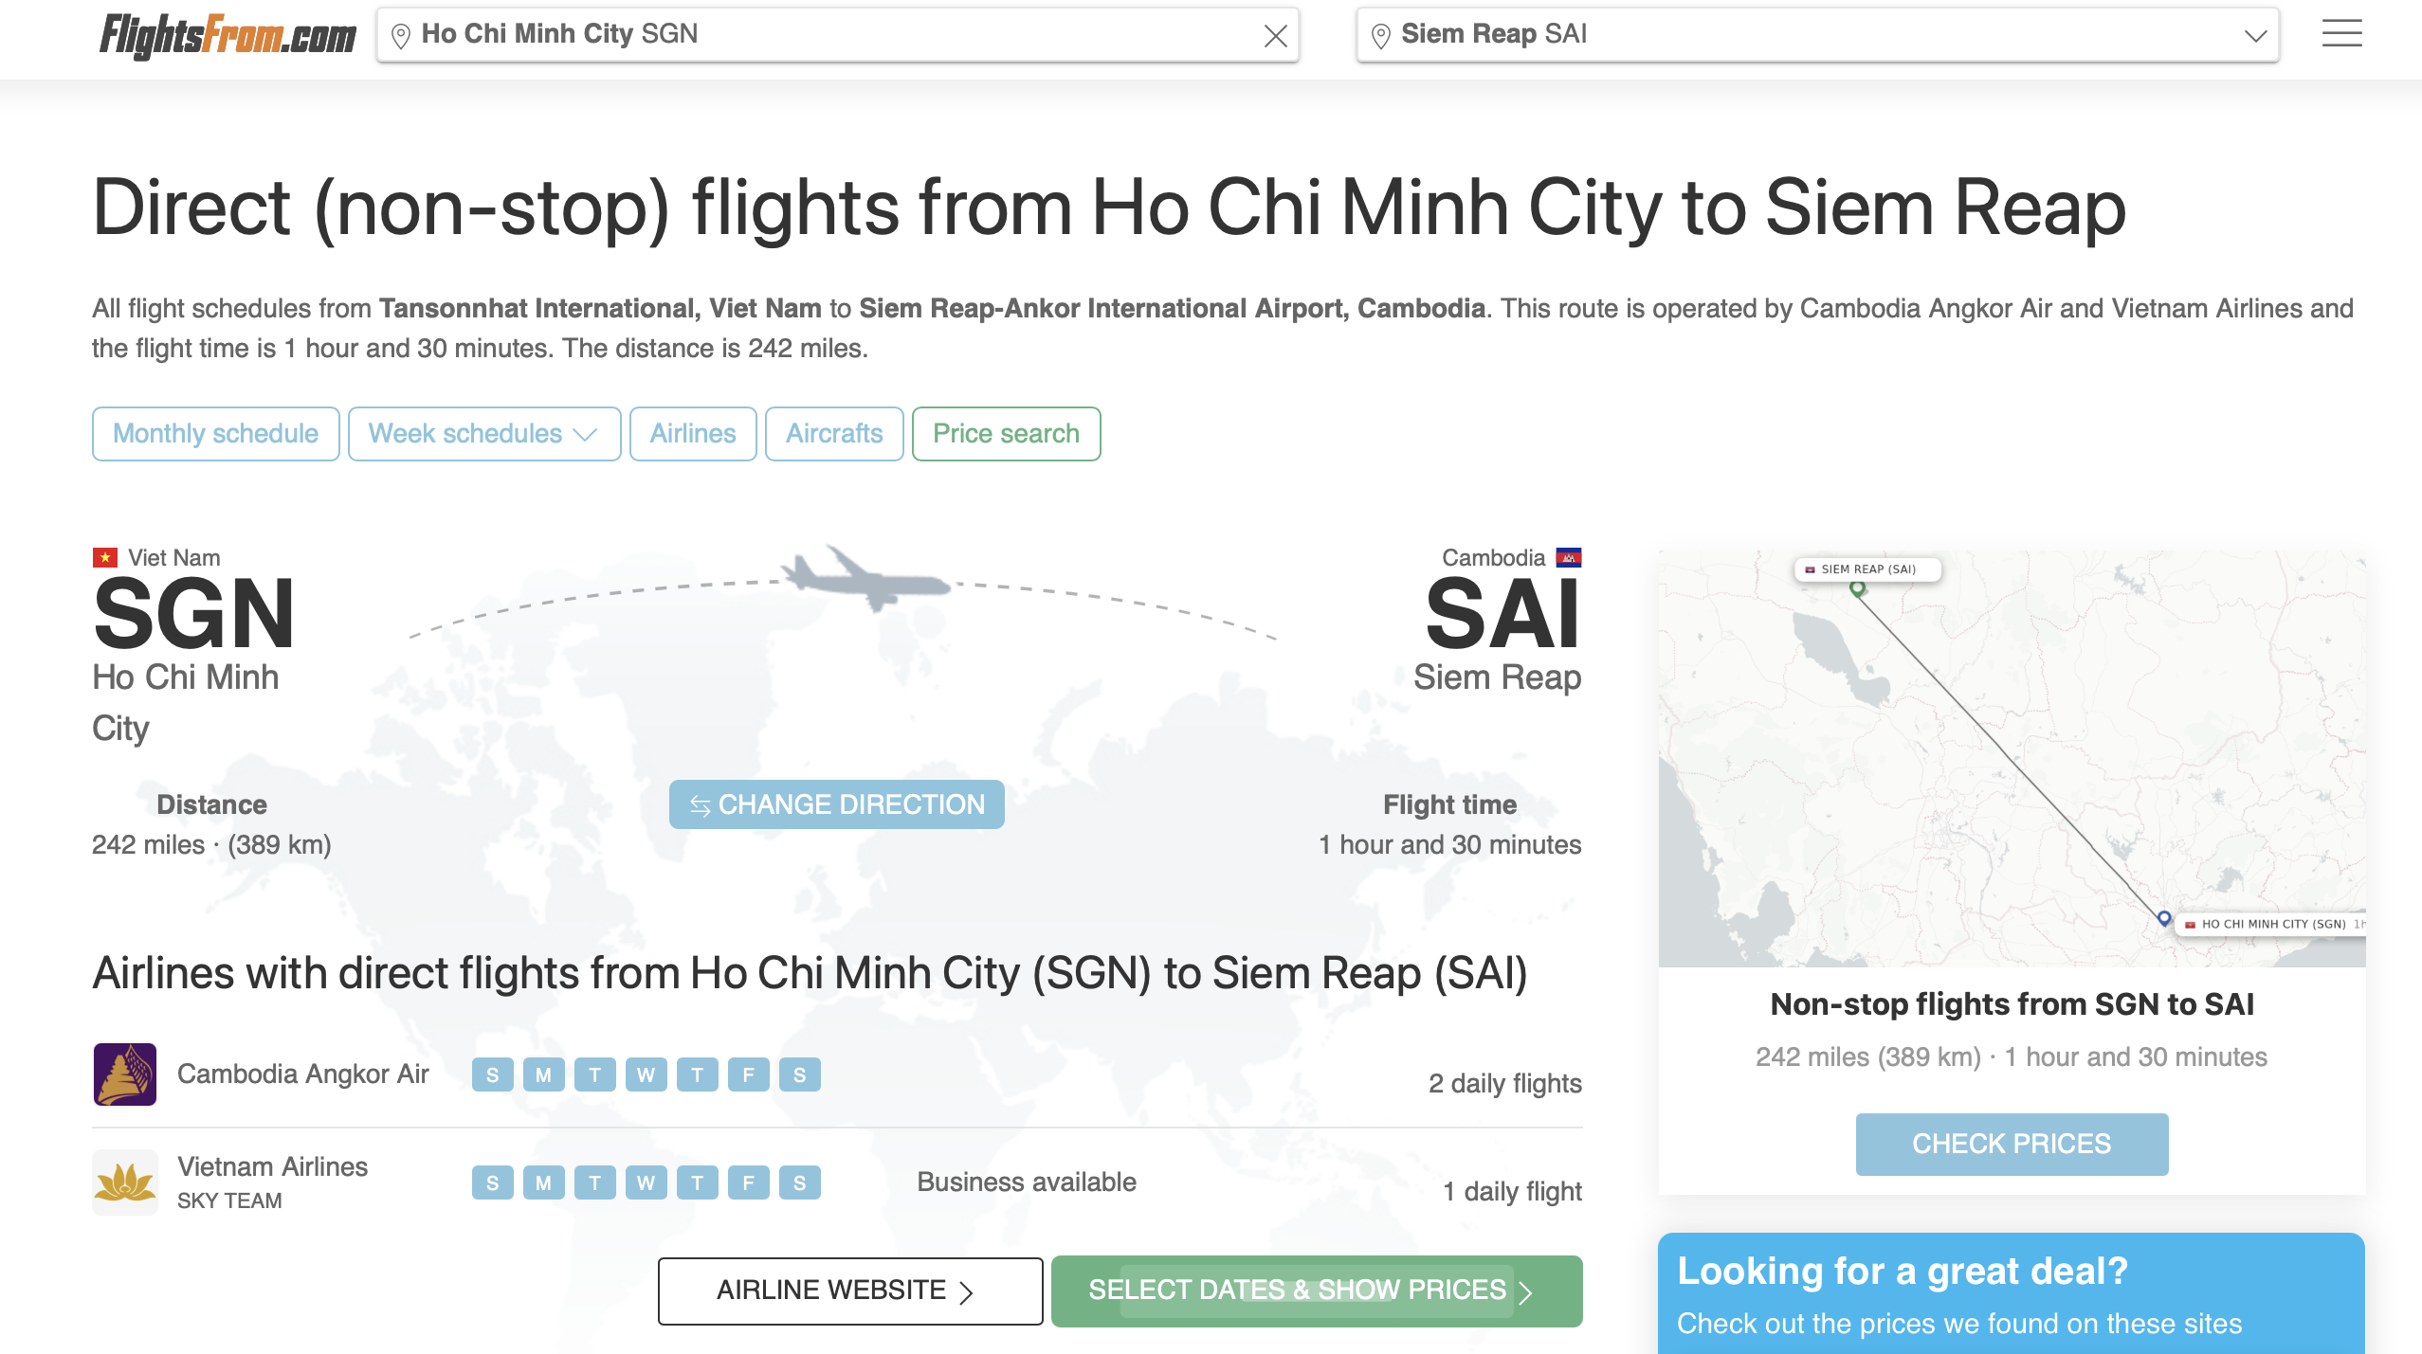Expand the Week schedules dropdown

(484, 434)
